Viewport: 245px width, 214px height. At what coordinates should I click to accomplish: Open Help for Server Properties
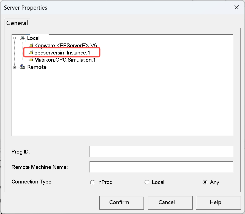[215, 202]
